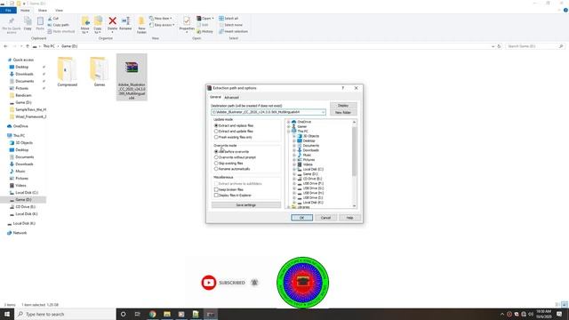Expand Local Disk (C:) in dialog tree

pyautogui.click(x=294, y=170)
